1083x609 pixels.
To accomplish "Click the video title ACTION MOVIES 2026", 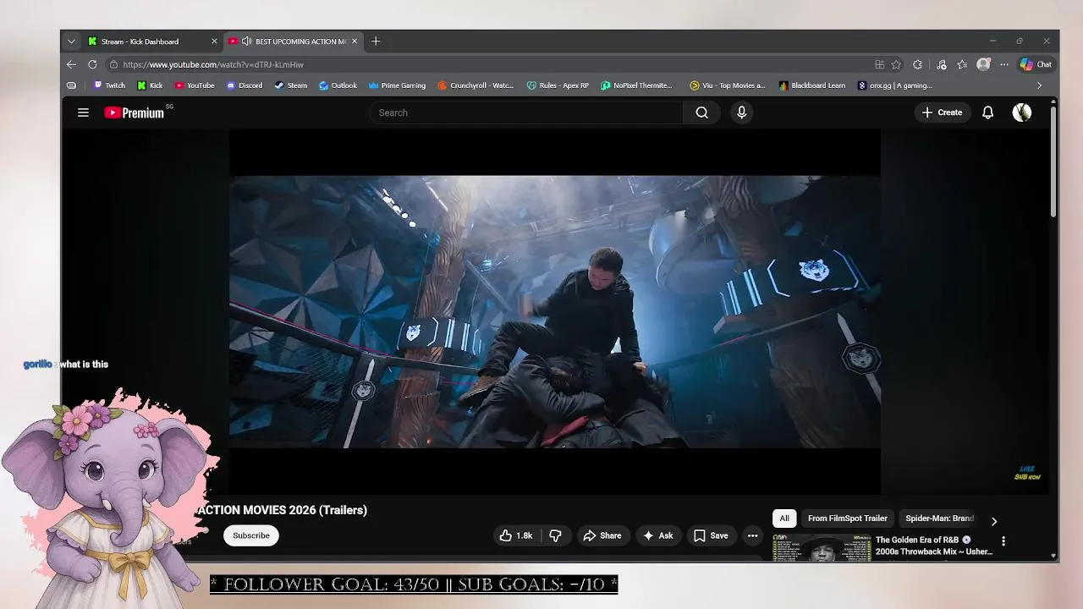I will tap(282, 510).
